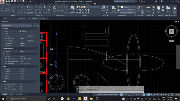Select the Line draw tool

click(x=2, y=9)
